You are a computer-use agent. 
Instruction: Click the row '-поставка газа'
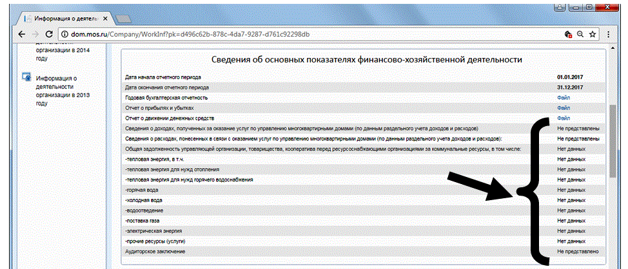pos(364,221)
